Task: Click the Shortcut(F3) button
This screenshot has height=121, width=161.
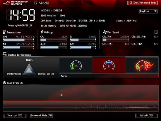Action: [15, 115]
